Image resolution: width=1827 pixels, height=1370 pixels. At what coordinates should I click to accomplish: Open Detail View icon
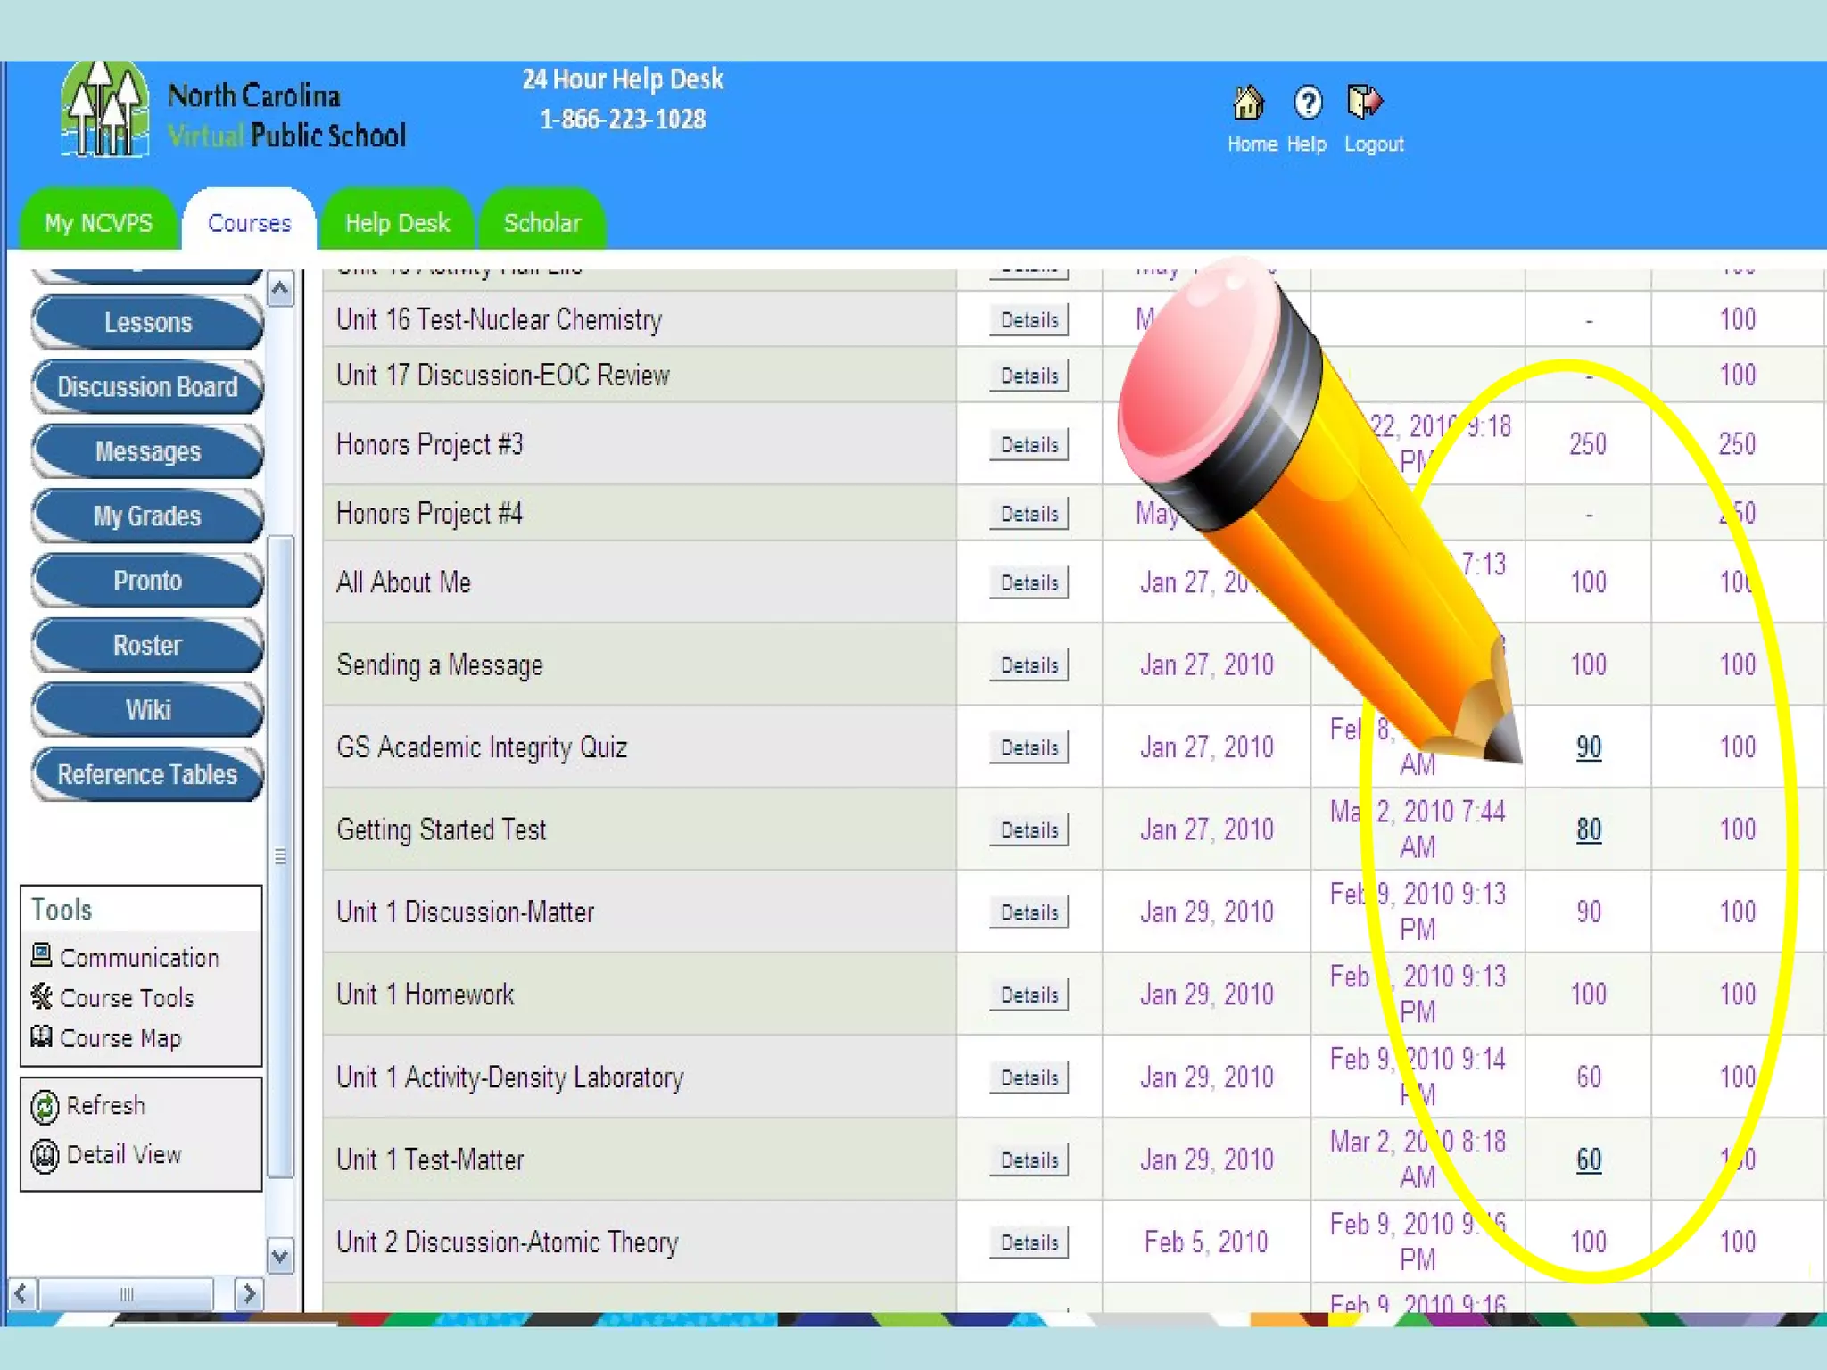coord(45,1156)
